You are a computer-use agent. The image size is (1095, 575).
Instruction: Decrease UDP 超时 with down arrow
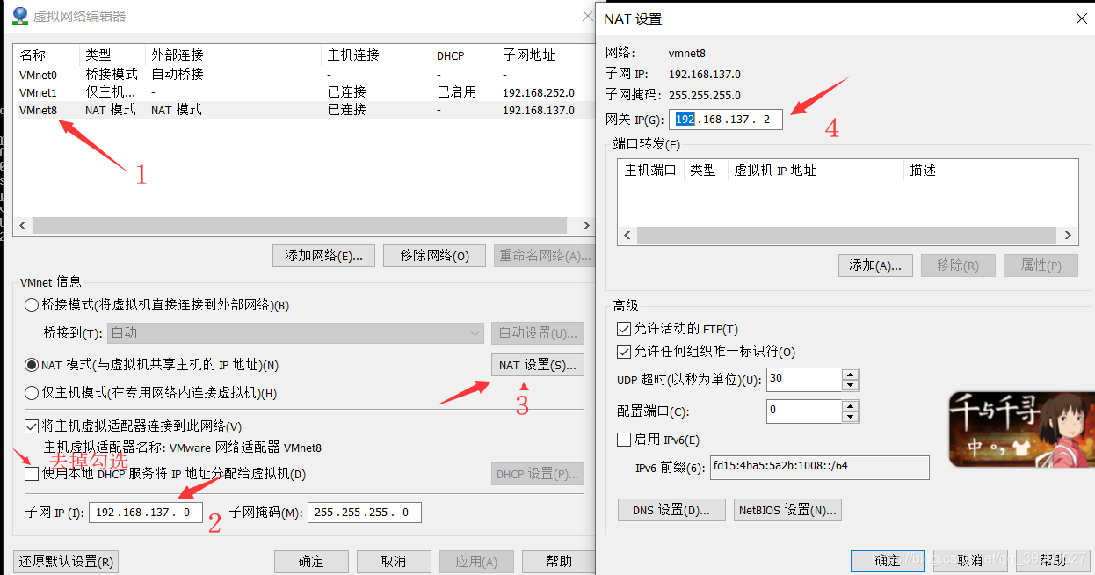pyautogui.click(x=850, y=385)
